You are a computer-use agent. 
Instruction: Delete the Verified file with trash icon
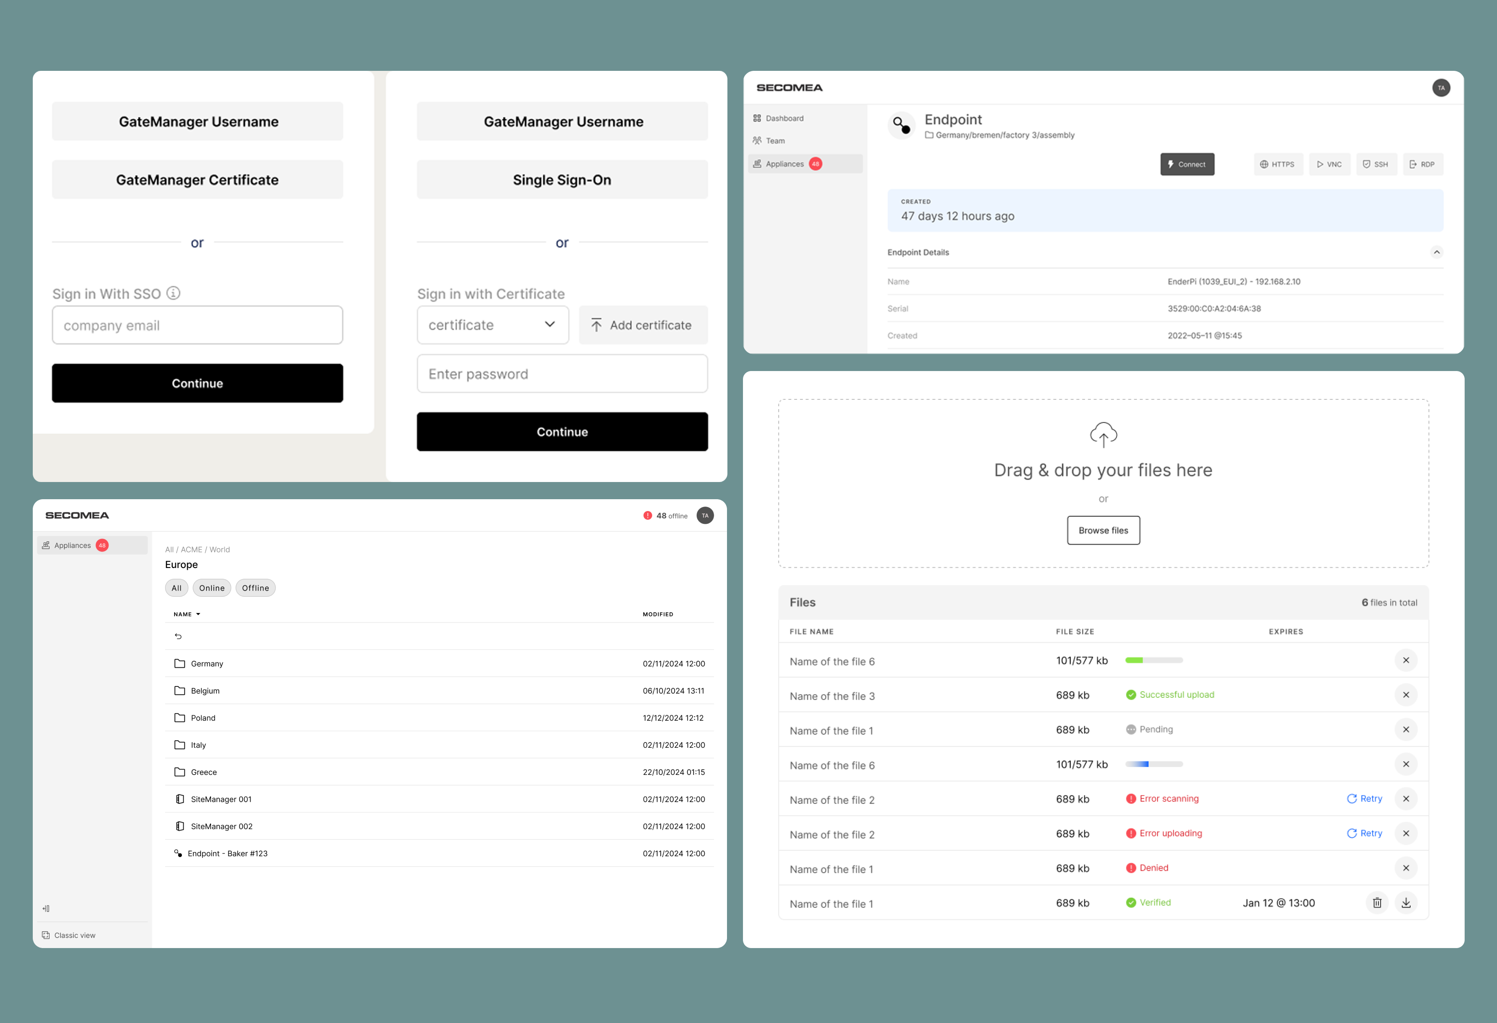pyautogui.click(x=1377, y=903)
